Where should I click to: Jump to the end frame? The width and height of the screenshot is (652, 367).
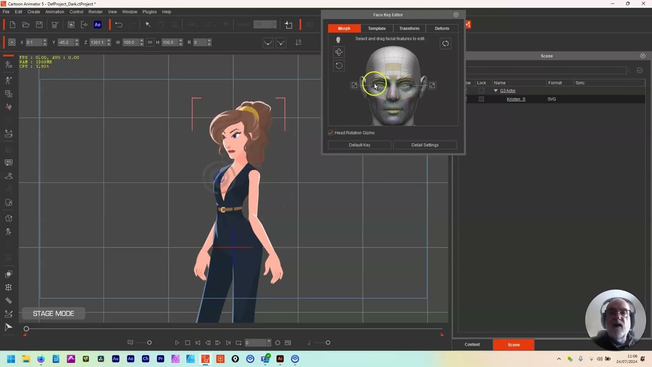pos(228,343)
